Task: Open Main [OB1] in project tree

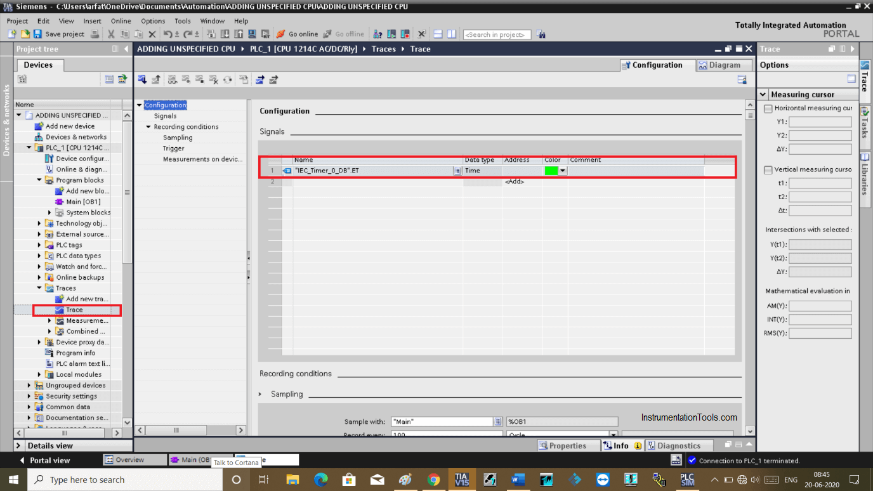Action: coord(83,202)
